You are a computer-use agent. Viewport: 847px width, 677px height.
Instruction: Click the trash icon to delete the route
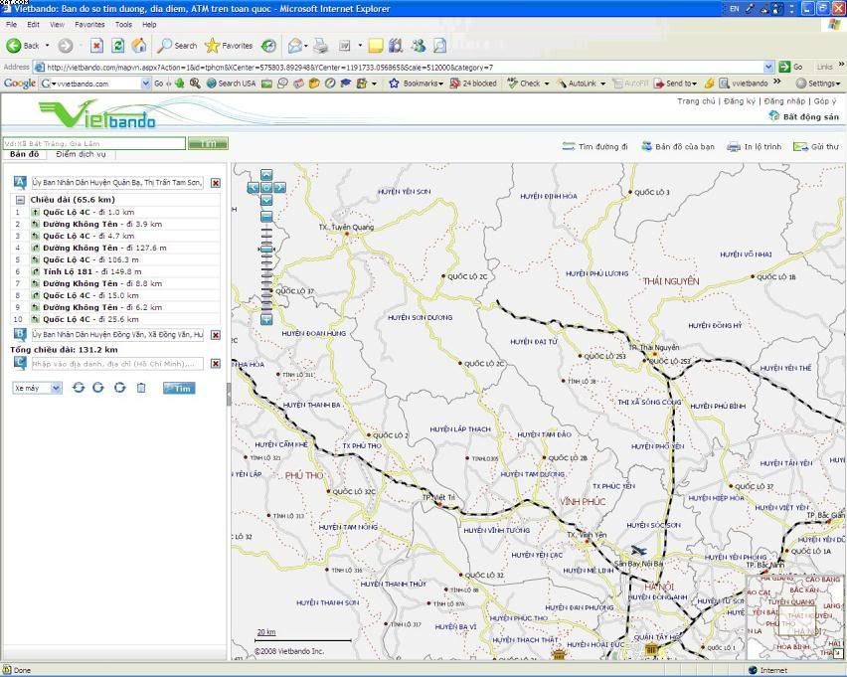(141, 388)
